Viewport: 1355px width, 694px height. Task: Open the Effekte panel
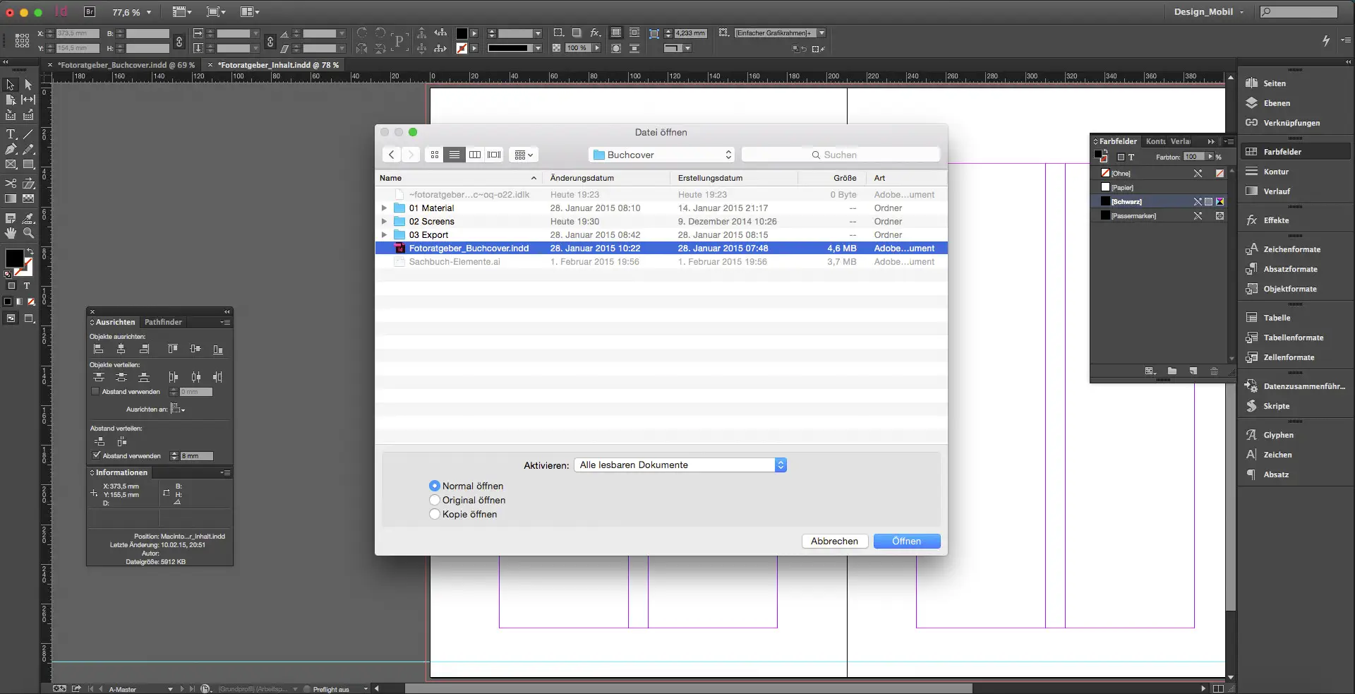coord(1270,220)
